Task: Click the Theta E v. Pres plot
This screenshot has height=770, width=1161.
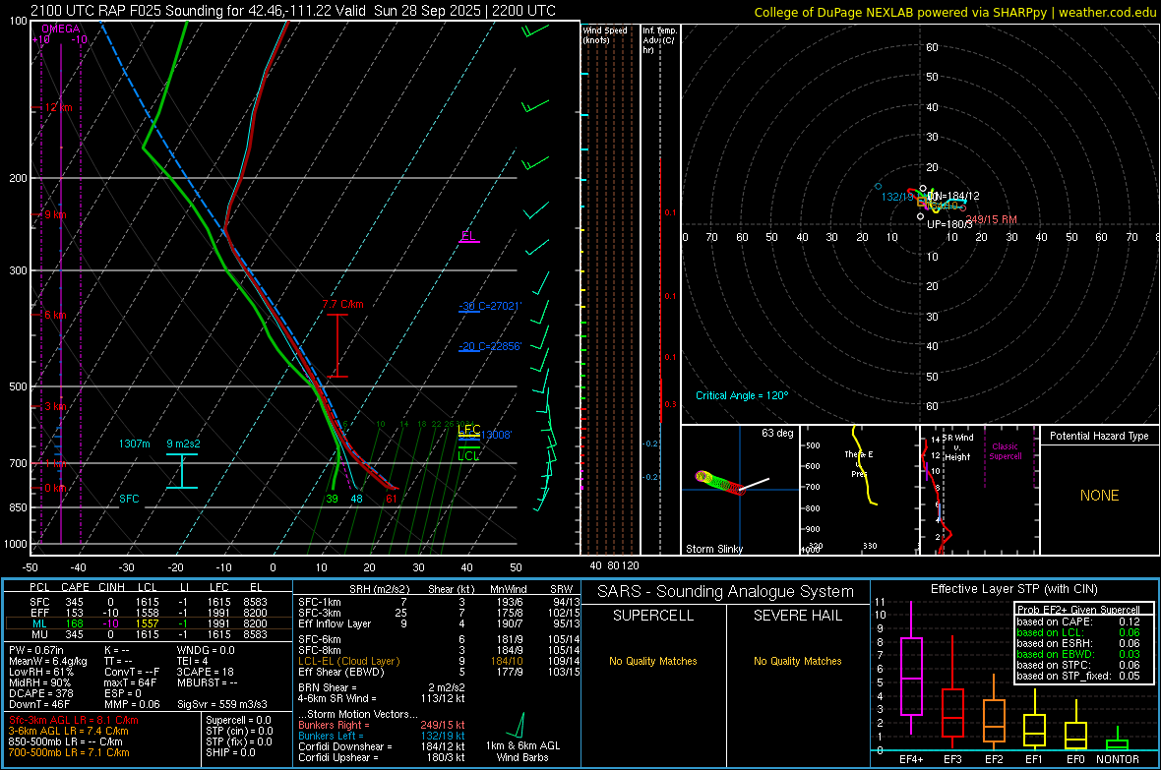Action: [859, 490]
